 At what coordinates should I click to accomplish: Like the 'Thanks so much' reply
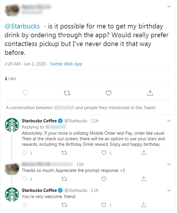point(104,179)
